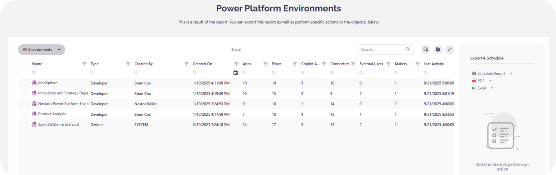The width and height of the screenshot is (556, 175).
Task: Expand the Excel export dropdown arrow
Action: (492, 88)
